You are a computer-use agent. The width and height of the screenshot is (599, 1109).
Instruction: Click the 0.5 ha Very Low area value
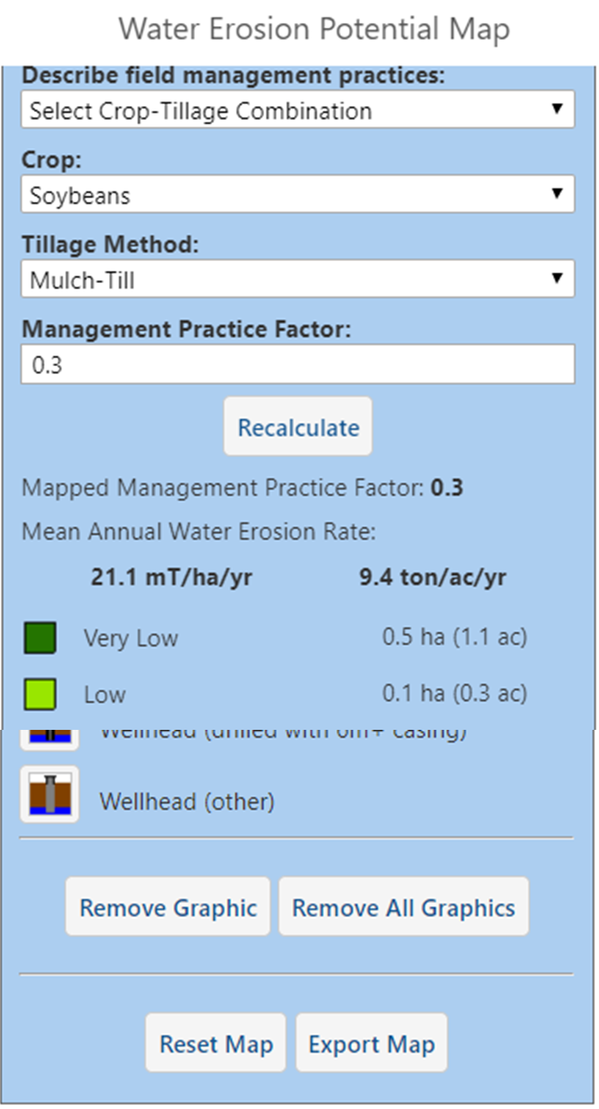(x=455, y=637)
